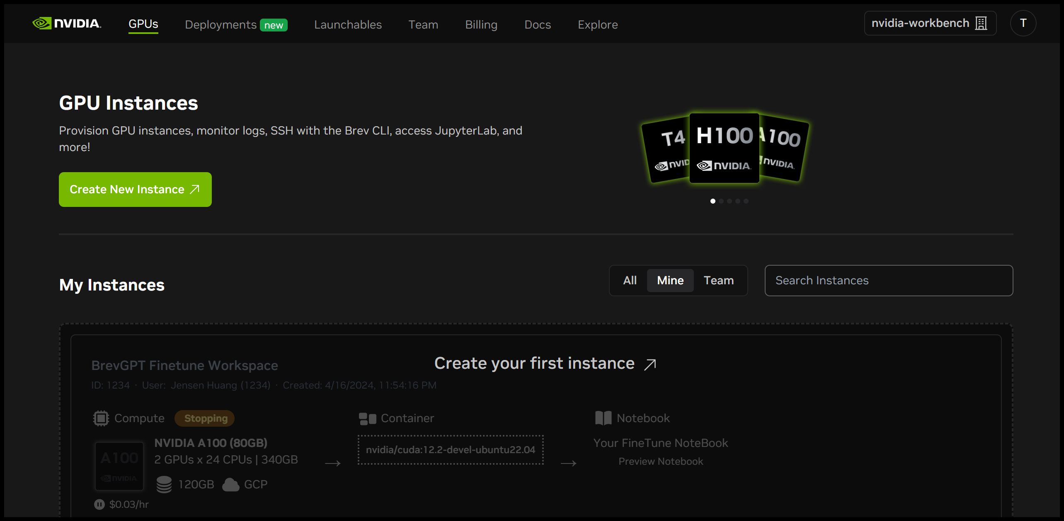
Task: Open the GPUs tab
Action: (143, 24)
